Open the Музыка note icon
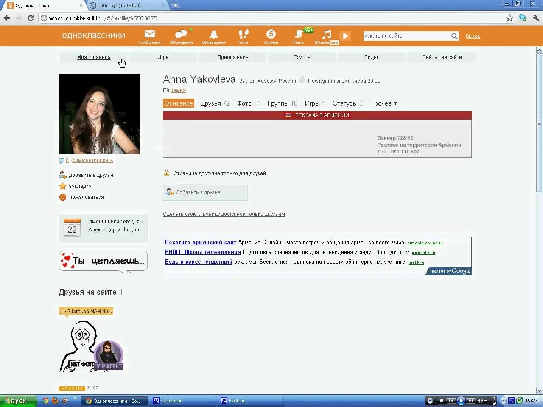The height and width of the screenshot is (407, 543). pyautogui.click(x=327, y=34)
